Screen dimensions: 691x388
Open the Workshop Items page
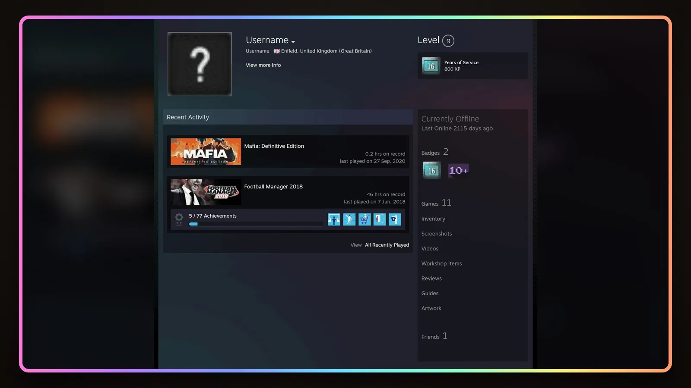[441, 264]
